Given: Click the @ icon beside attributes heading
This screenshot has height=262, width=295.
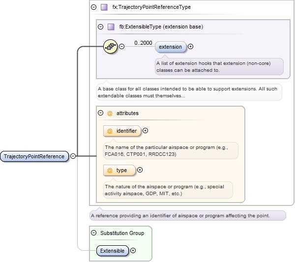Looking at the screenshot, I should coord(110,113).
